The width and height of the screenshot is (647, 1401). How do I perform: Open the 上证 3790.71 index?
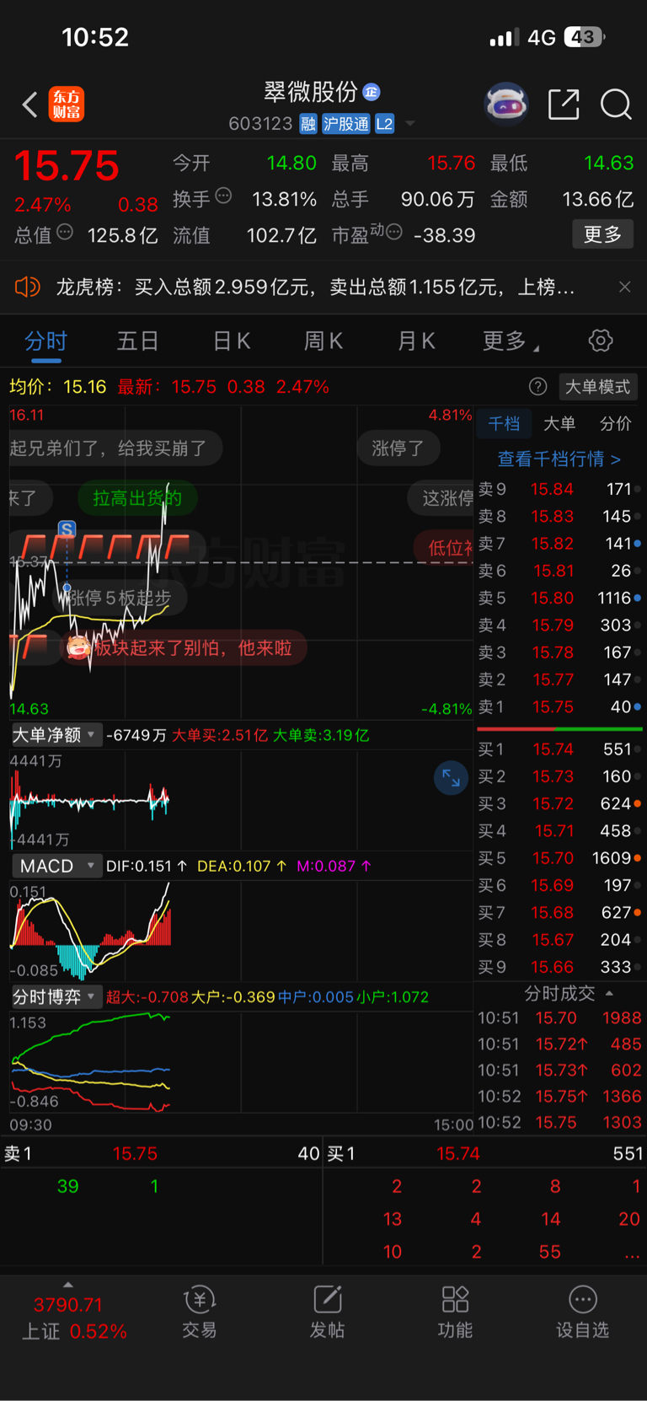tap(74, 1318)
